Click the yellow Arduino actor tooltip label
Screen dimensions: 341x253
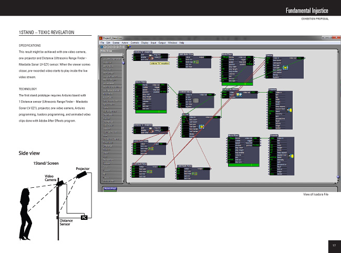coord(159,63)
